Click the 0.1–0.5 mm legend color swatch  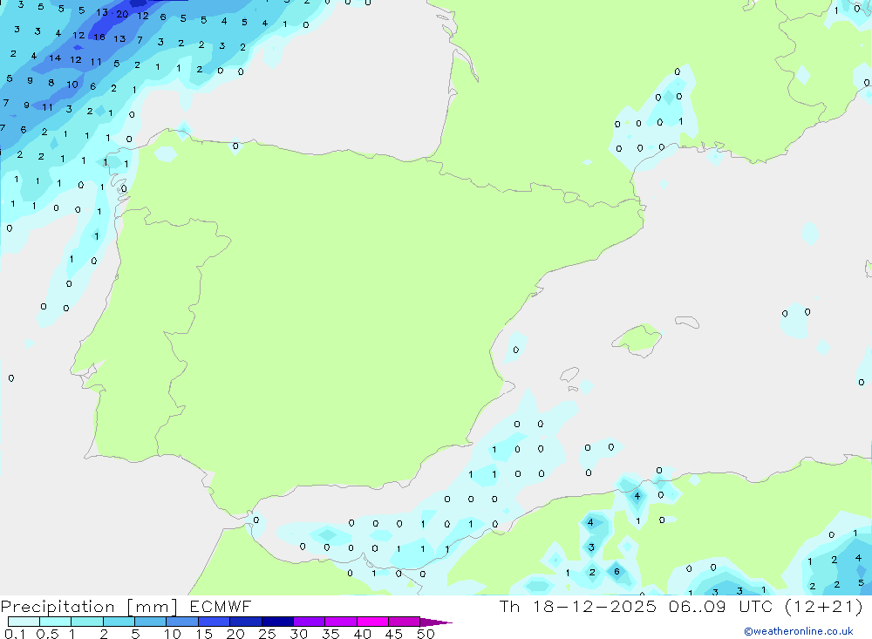click(x=24, y=622)
